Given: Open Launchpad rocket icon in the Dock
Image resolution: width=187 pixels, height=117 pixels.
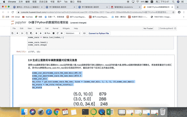Looking at the screenshot, I should [x=41, y=112].
